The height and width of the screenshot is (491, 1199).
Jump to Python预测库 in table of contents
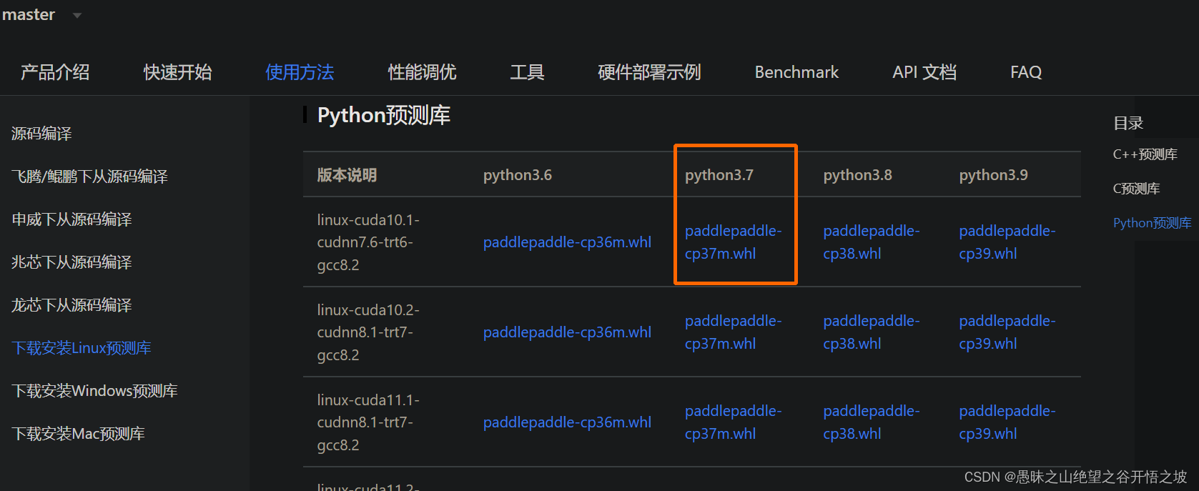coord(1153,223)
